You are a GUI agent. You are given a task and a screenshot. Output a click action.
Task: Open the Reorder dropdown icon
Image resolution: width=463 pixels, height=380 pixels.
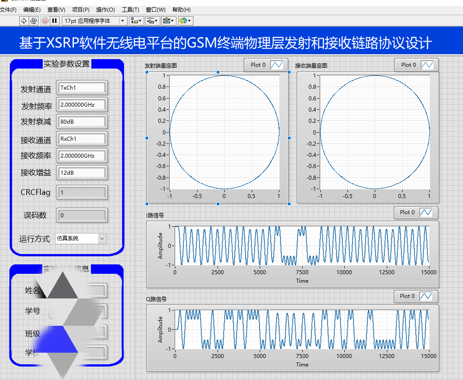click(x=186, y=21)
